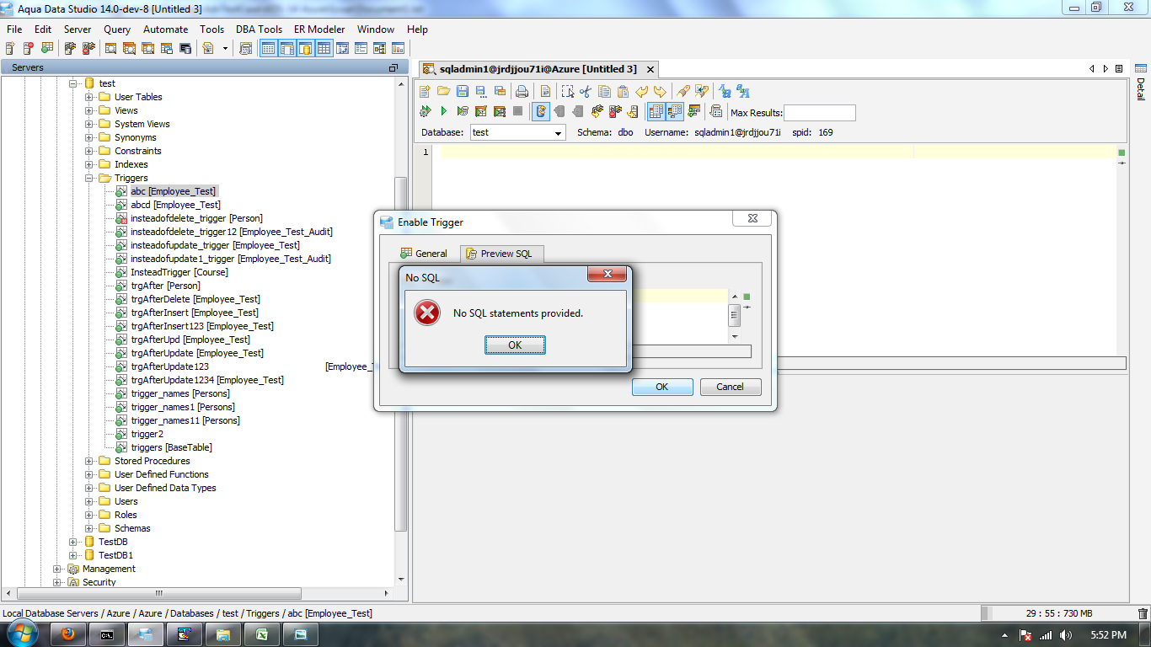Click the Servers tree vertical scrollbar
The width and height of the screenshot is (1151, 647).
point(401,354)
